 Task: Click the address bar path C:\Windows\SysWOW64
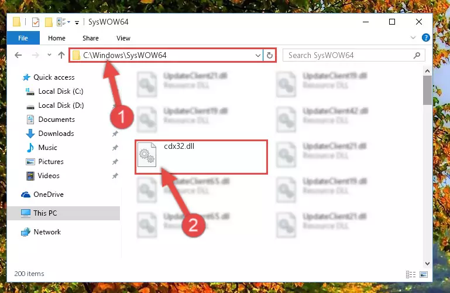(125, 55)
